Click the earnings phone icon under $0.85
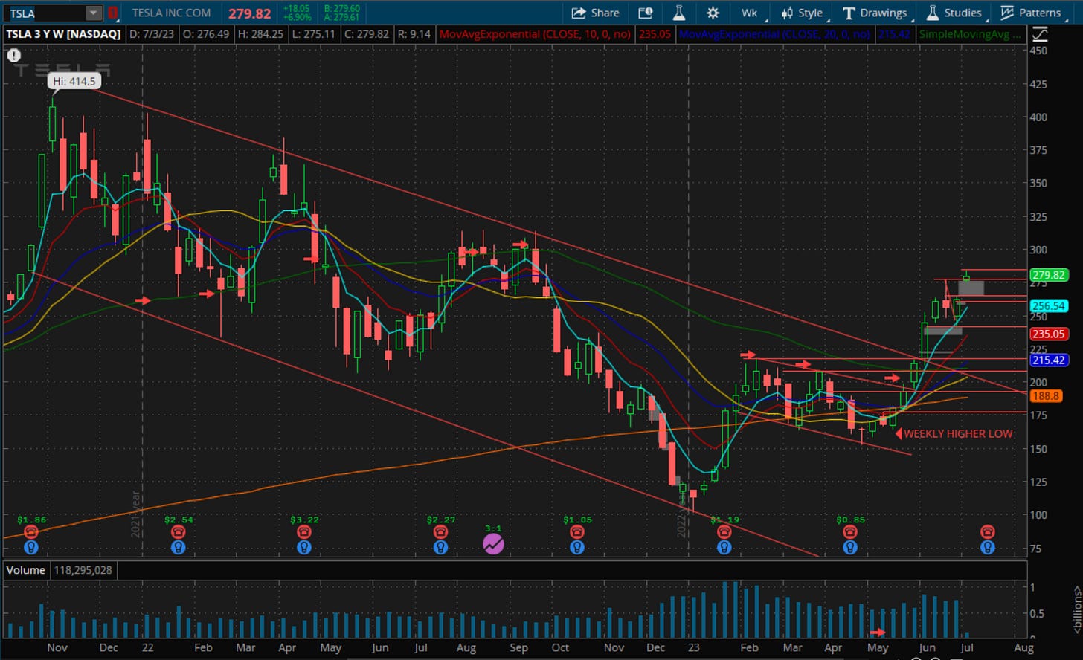 click(849, 532)
